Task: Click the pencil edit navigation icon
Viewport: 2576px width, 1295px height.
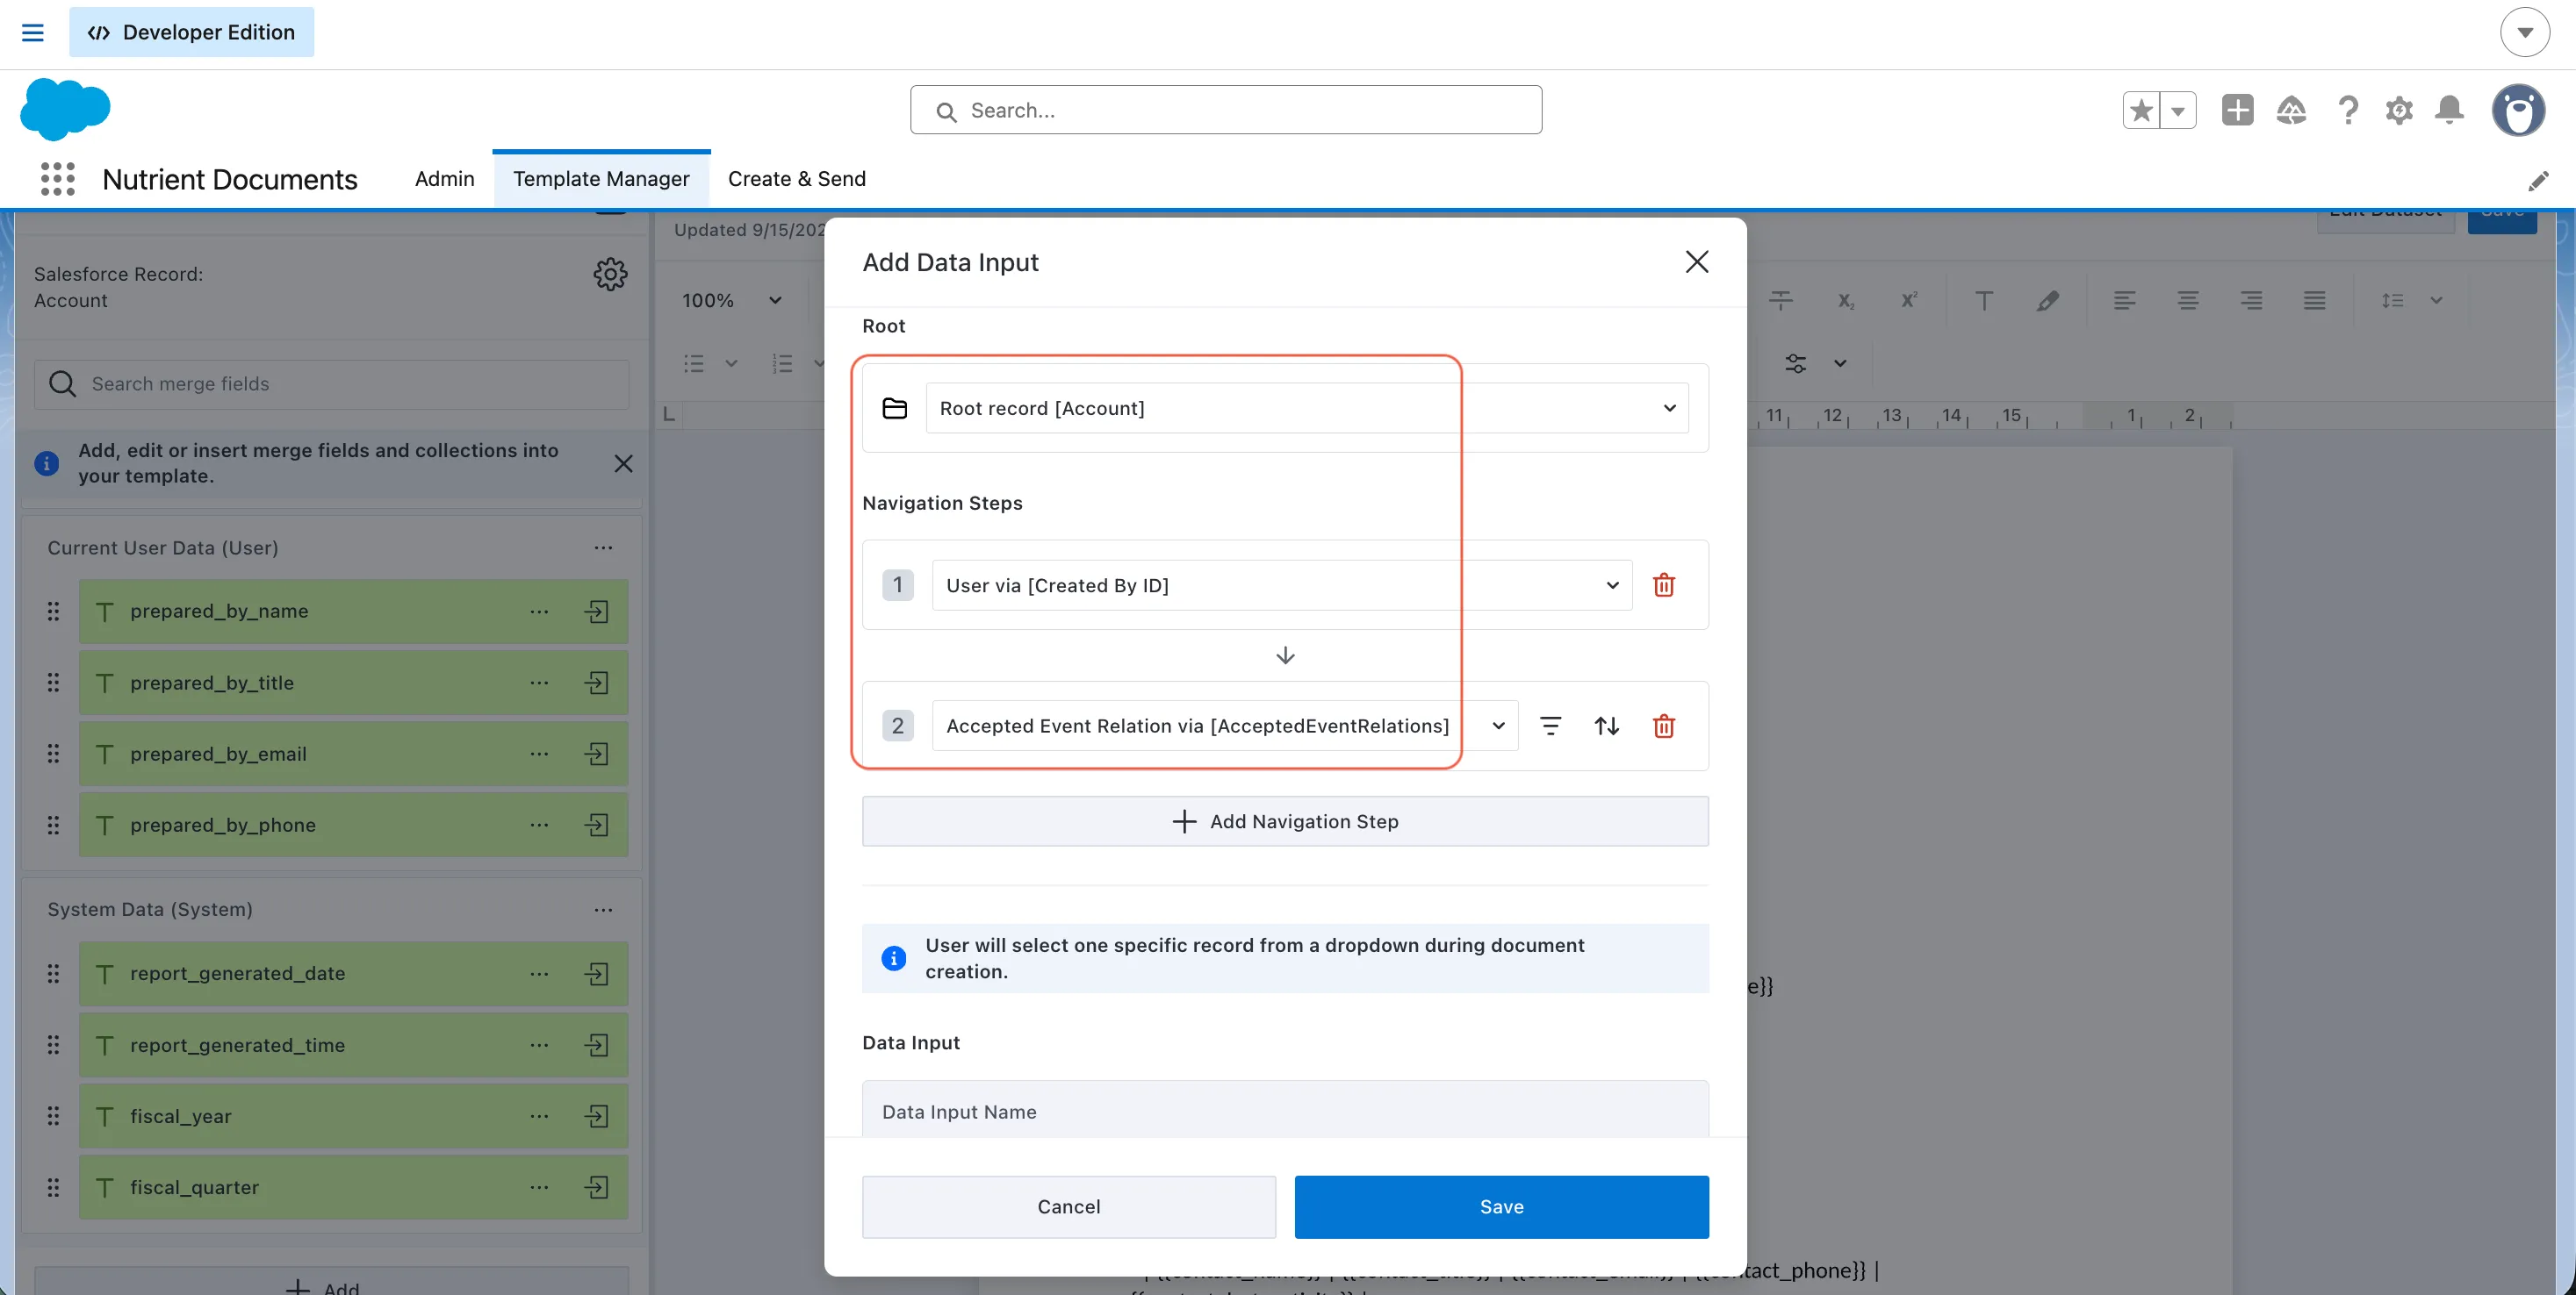Action: coord(2538,181)
